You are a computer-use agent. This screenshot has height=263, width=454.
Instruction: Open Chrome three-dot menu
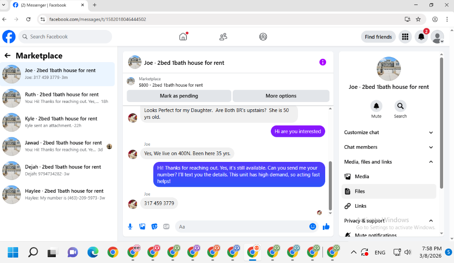pyautogui.click(x=447, y=19)
